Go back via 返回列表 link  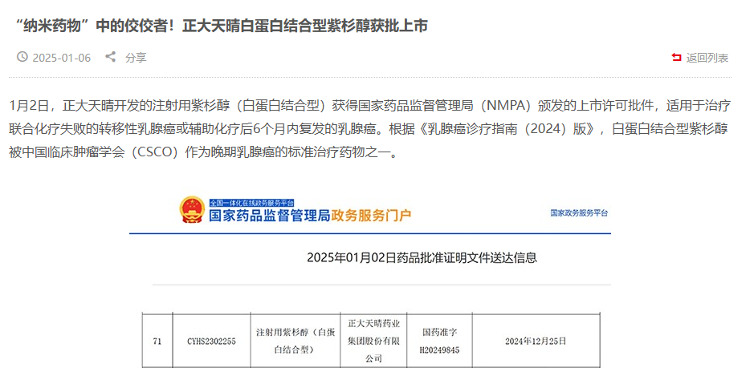pyautogui.click(x=707, y=58)
